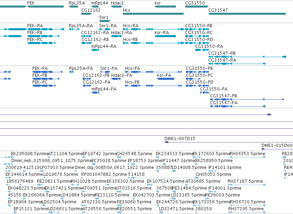Select transcript CG31550-RB

(x=197, y=29)
